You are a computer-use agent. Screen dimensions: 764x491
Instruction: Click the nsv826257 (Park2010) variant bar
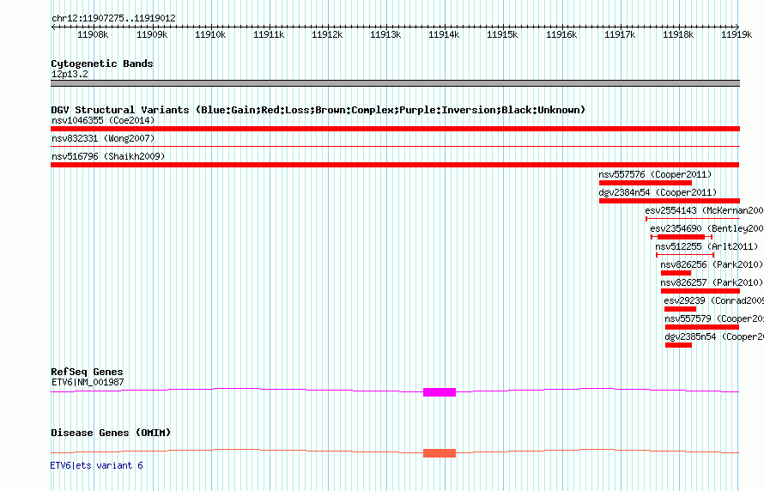point(700,291)
